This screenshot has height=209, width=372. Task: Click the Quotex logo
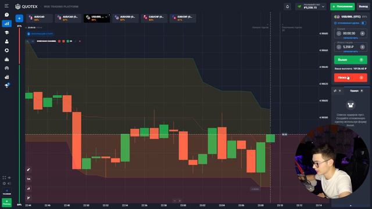click(x=26, y=6)
